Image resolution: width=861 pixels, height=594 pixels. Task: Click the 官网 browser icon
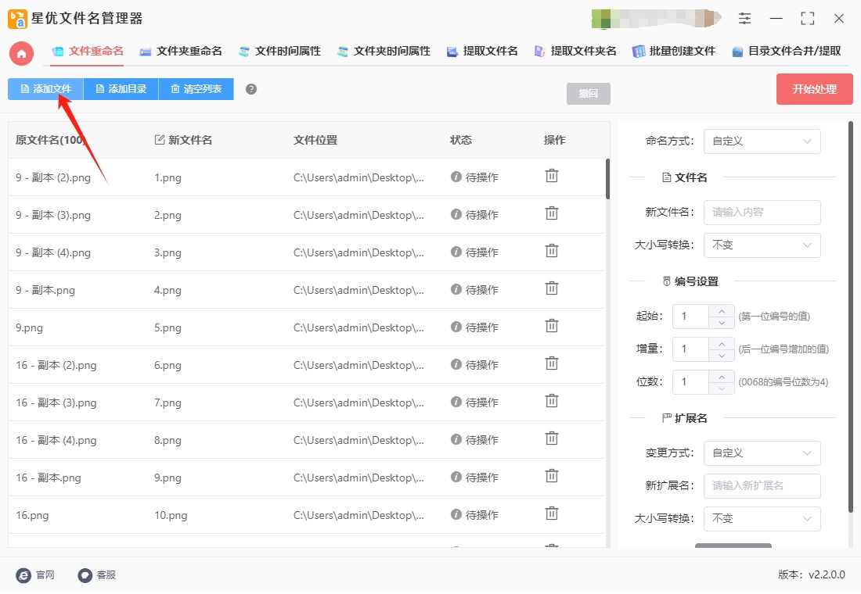point(23,575)
